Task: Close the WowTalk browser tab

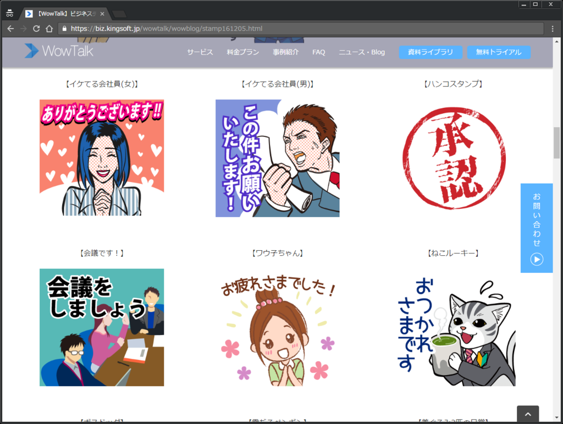Action: point(102,14)
